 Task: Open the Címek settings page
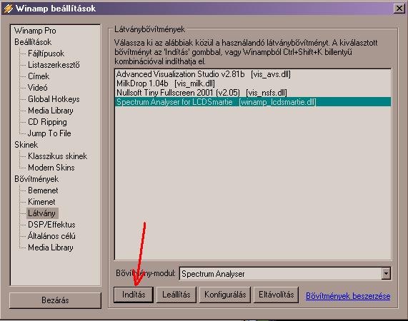[x=39, y=76]
